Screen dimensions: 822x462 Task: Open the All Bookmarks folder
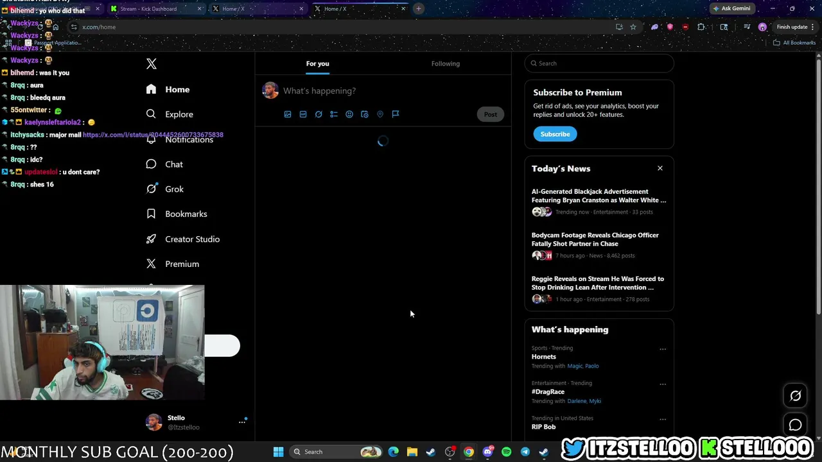pyautogui.click(x=794, y=43)
